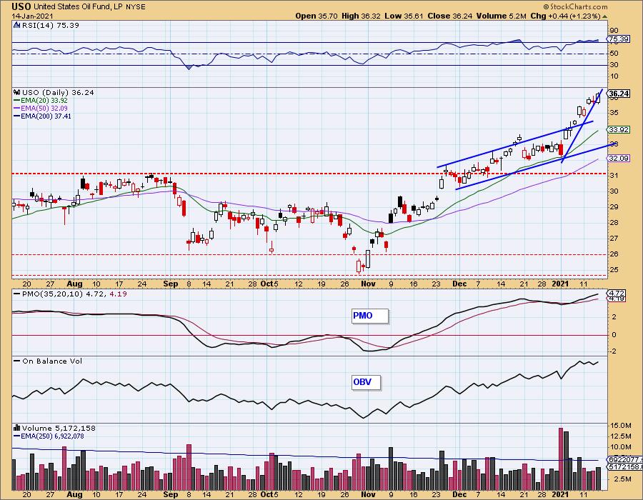Click the bold USO ticker symbol in header

(x=21, y=7)
